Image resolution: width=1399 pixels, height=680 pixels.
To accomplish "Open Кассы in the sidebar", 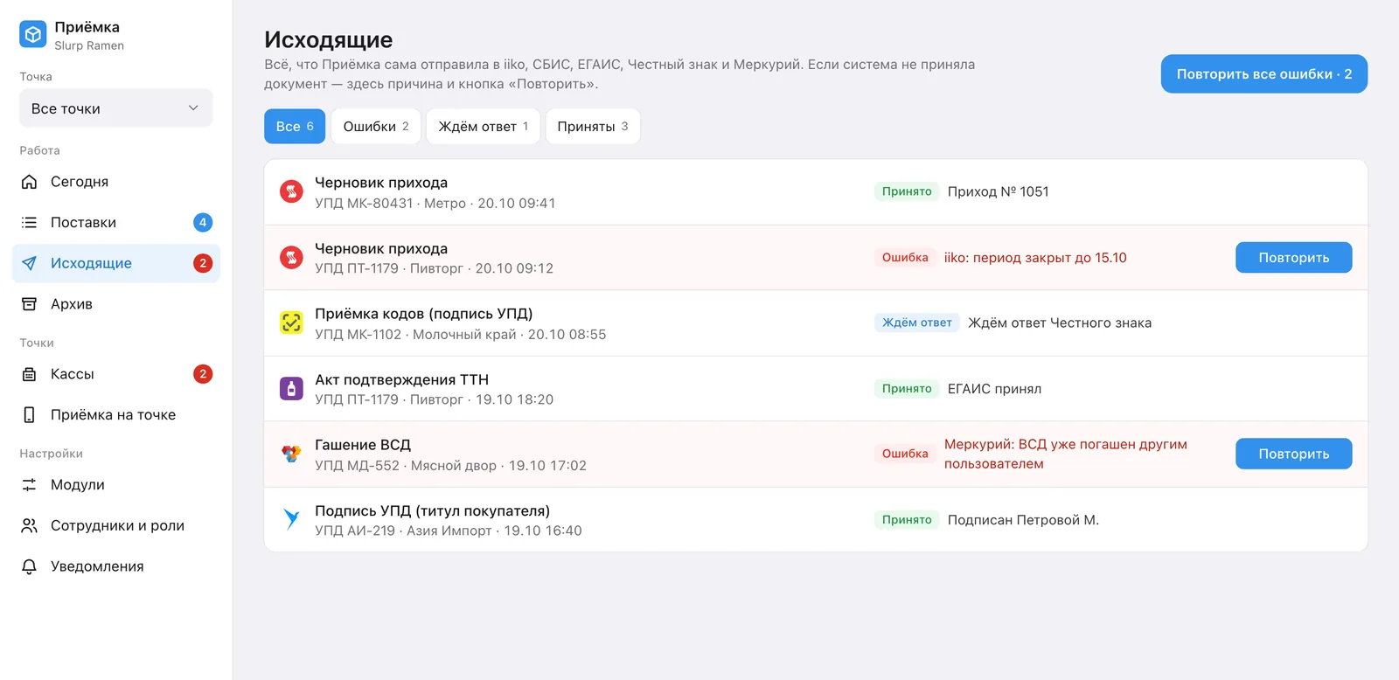I will point(115,374).
